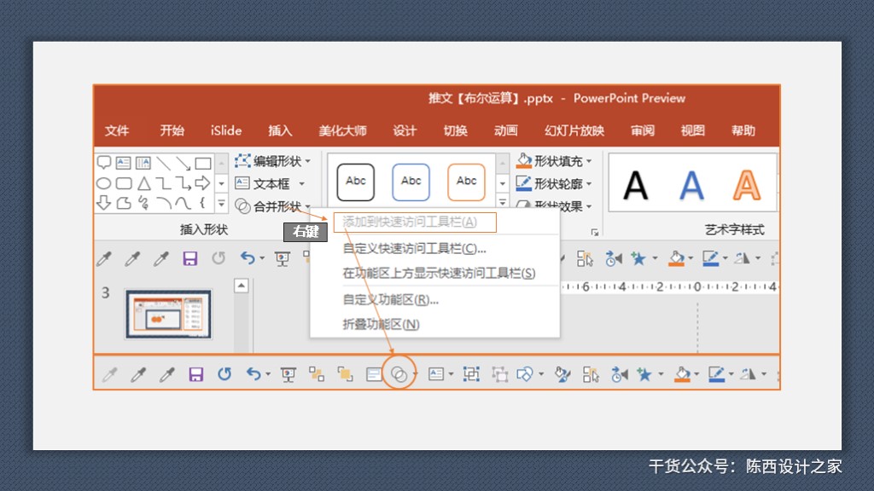Click Ungroup icon in bottom toolbar
Image resolution: width=874 pixels, height=491 pixels.
(x=500, y=374)
